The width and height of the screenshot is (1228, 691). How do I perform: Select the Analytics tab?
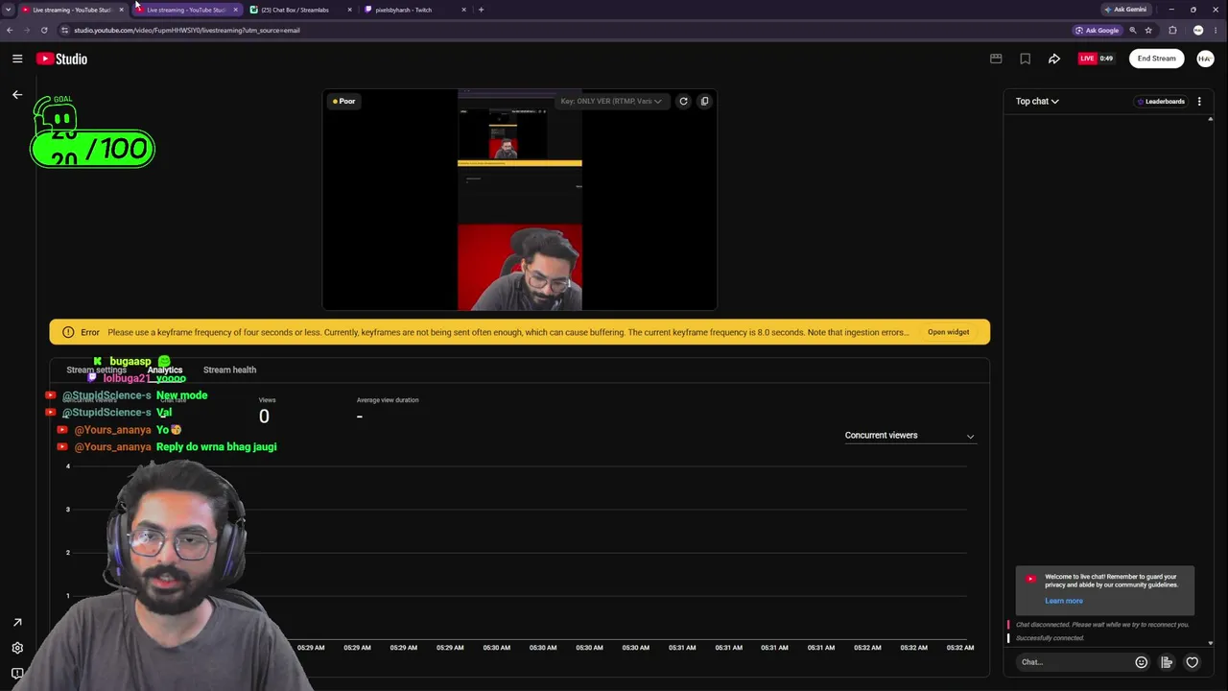(165, 369)
